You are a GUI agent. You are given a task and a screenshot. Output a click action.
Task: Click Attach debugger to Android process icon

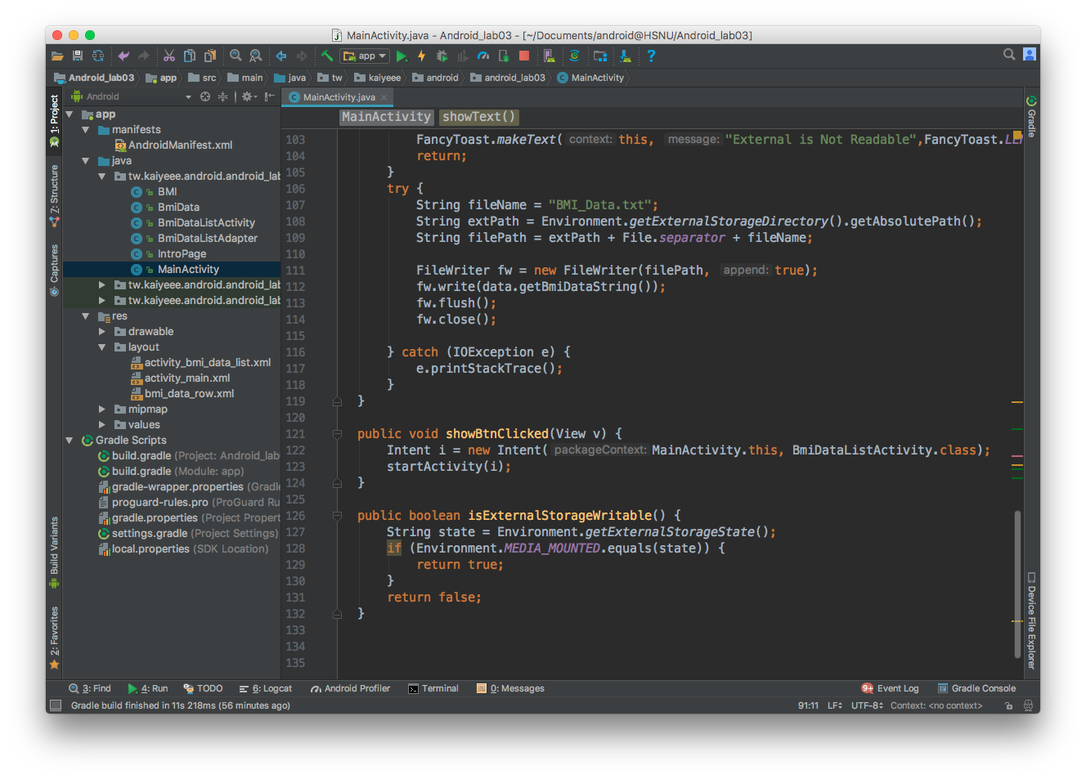pyautogui.click(x=504, y=56)
